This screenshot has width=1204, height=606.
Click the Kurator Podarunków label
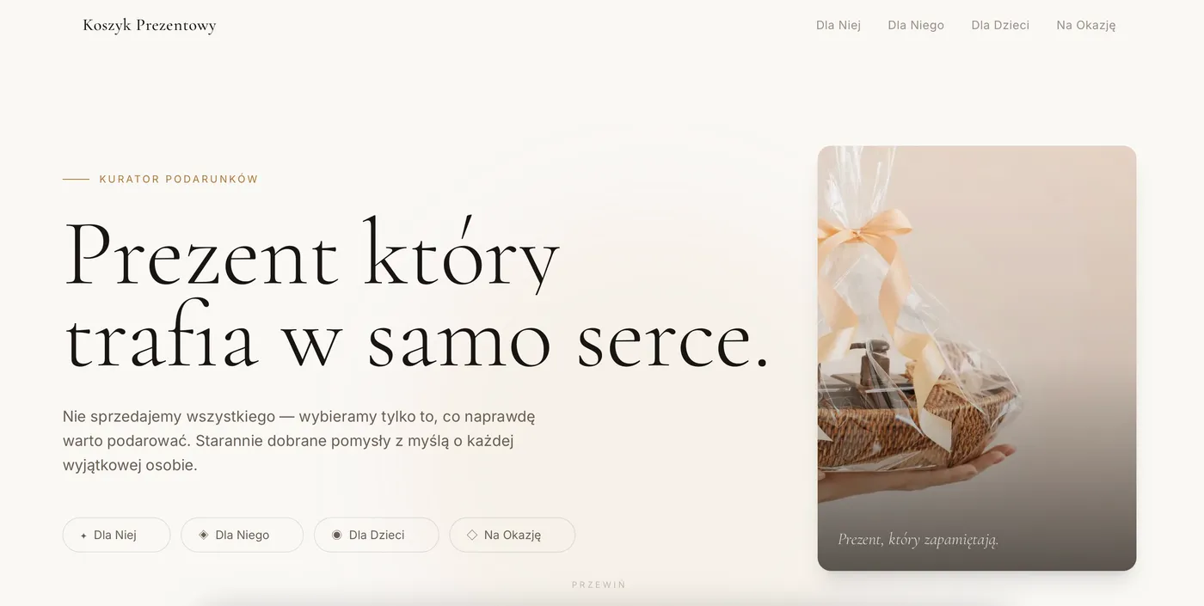pyautogui.click(x=179, y=179)
